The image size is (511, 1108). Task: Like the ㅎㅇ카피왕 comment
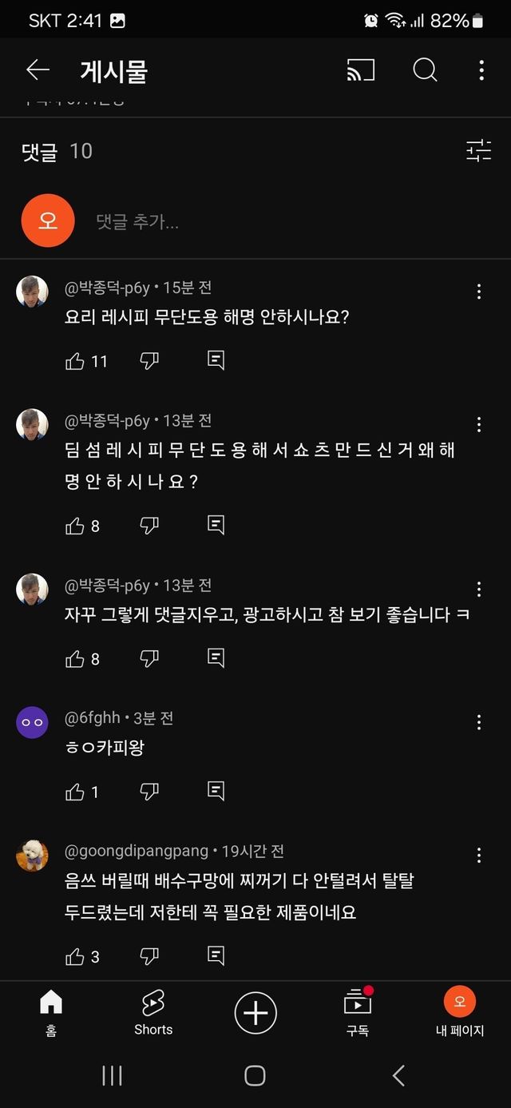point(75,792)
